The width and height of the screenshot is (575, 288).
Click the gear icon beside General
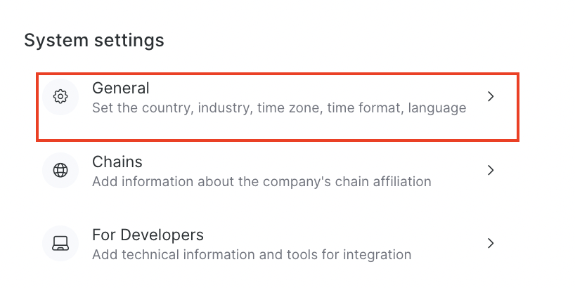60,97
